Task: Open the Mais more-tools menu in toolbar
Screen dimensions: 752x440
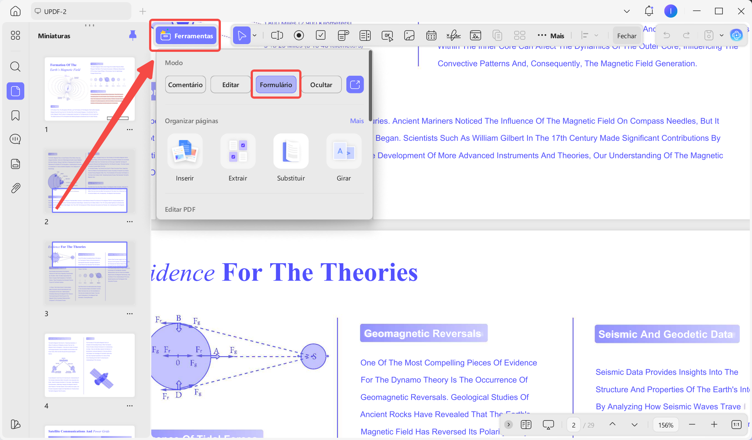Action: [x=551, y=36]
